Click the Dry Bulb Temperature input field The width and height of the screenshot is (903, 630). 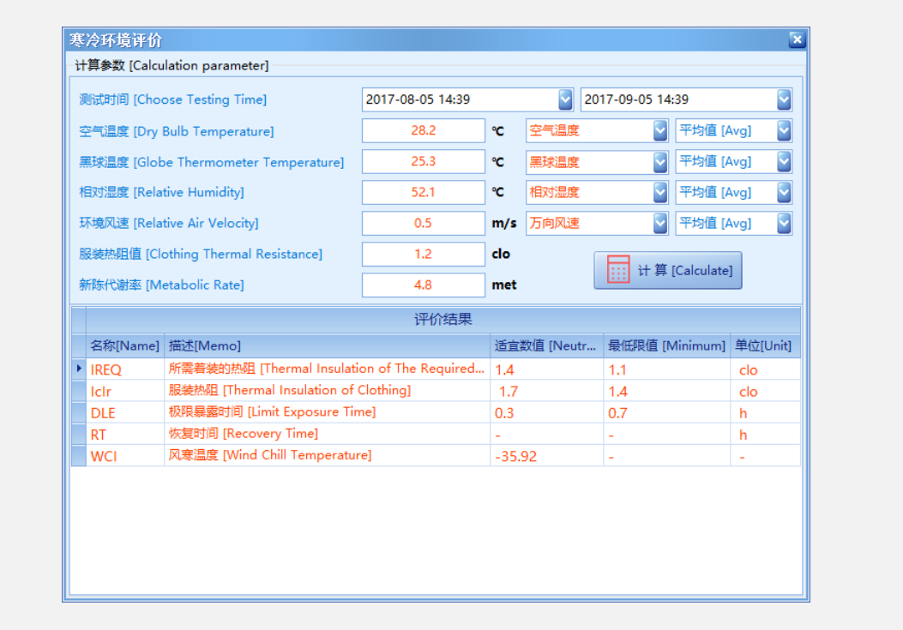[423, 131]
